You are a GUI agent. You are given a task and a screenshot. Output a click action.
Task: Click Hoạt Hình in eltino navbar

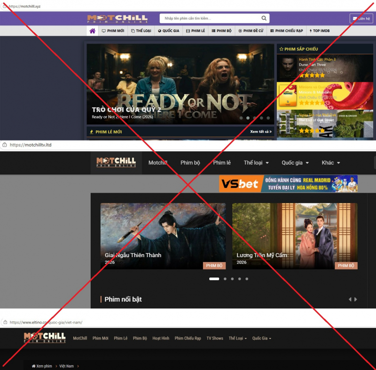[x=161, y=338]
